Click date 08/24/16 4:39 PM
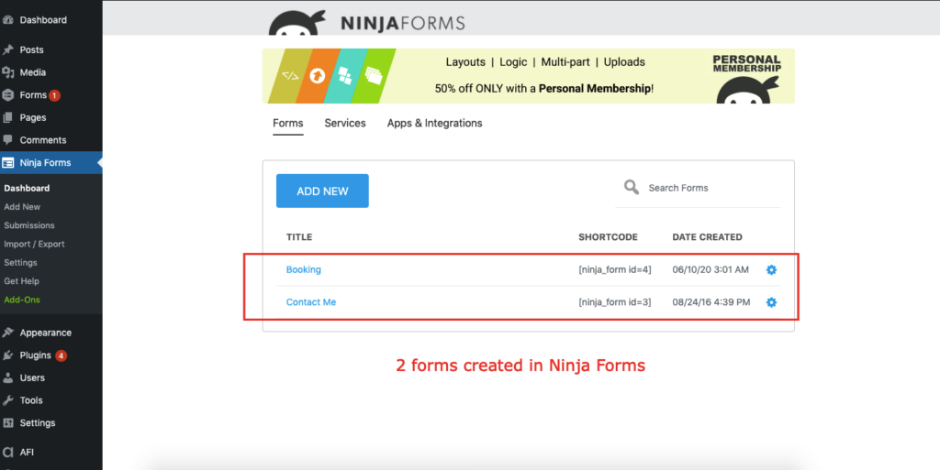940x470 pixels. pyautogui.click(x=711, y=302)
